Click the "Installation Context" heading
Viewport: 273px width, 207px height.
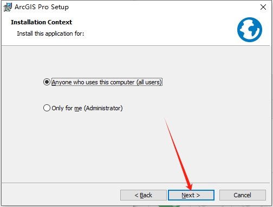click(x=41, y=22)
